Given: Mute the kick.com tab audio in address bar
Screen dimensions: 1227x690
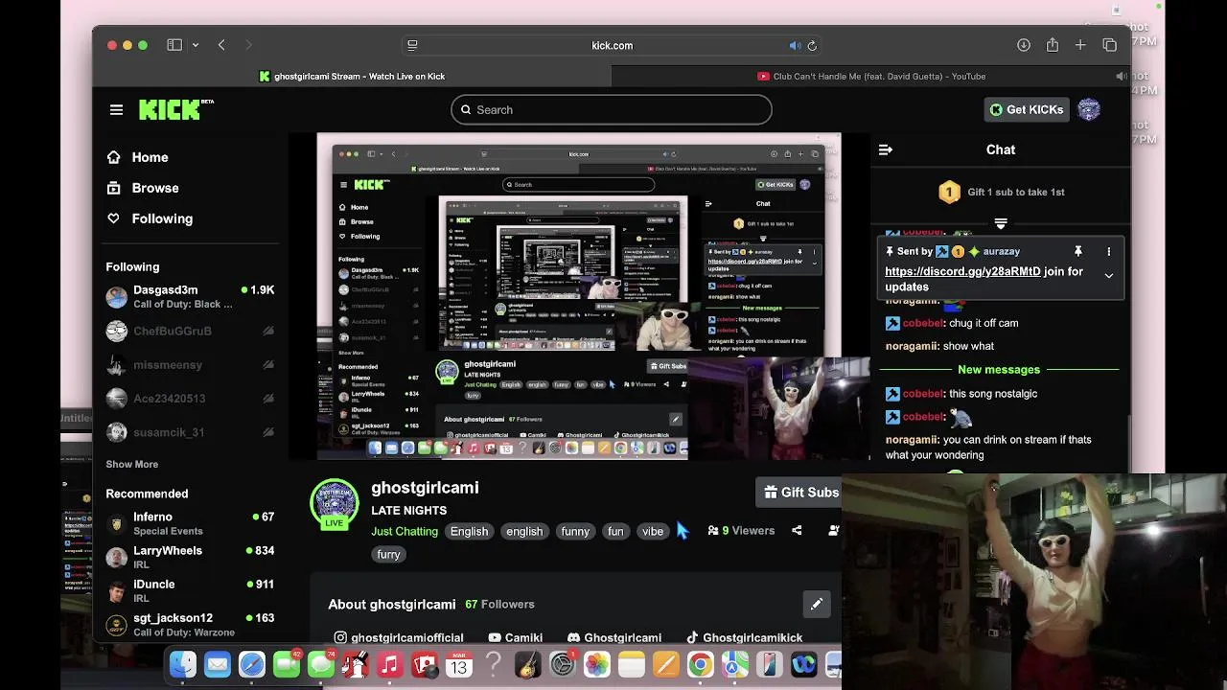Looking at the screenshot, I should click(x=795, y=45).
